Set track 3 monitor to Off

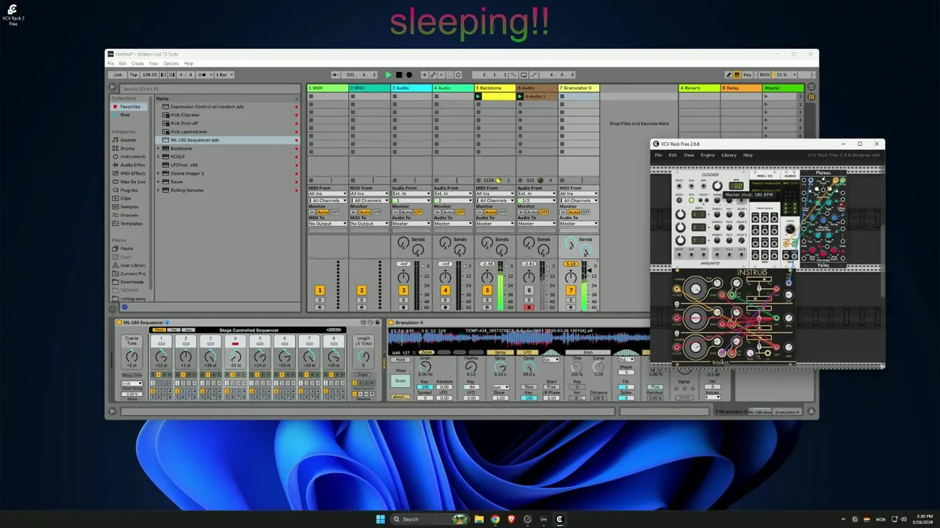point(418,212)
